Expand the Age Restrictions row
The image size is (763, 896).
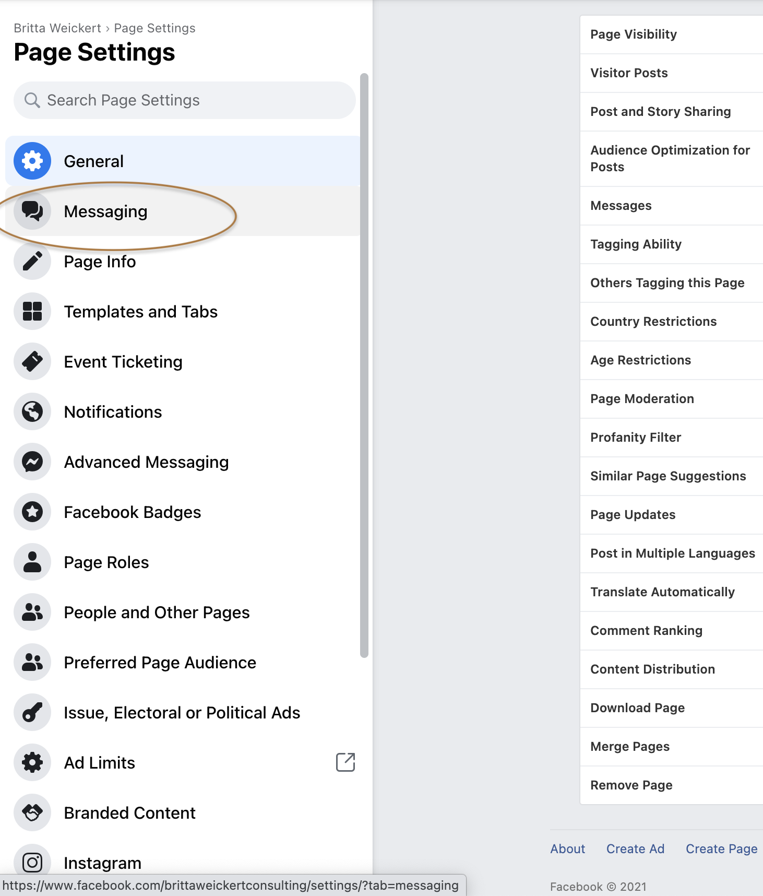(x=672, y=360)
